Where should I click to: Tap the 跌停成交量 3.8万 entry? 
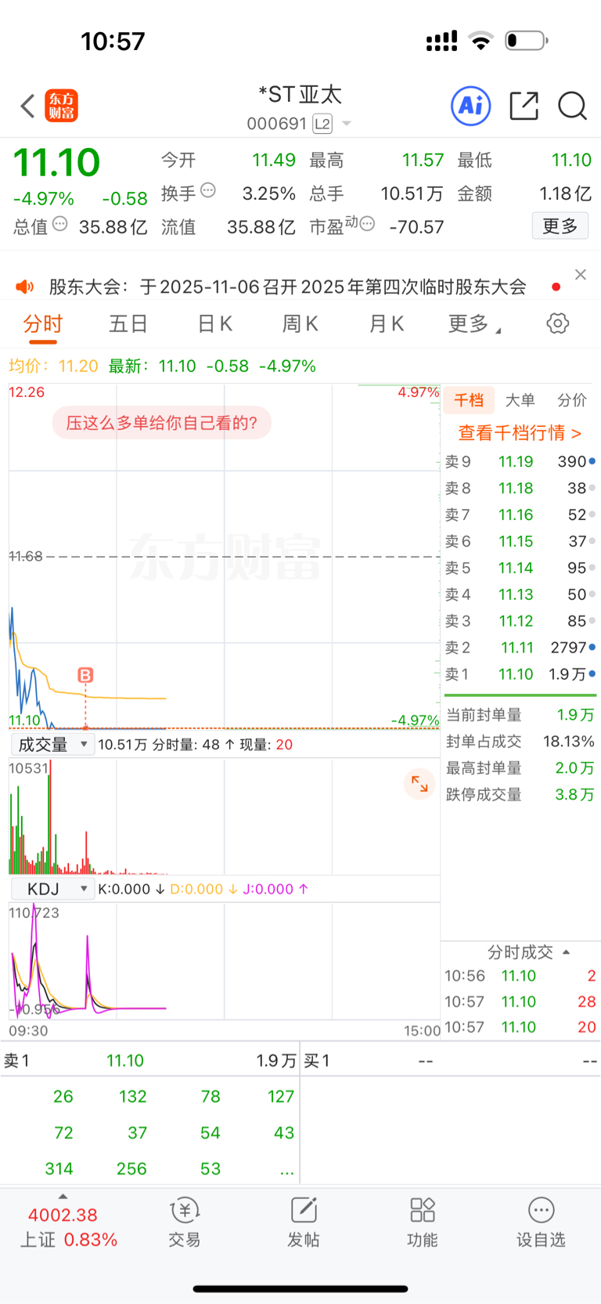coord(520,795)
